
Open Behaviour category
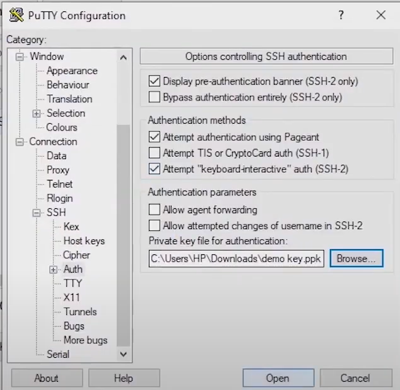68,85
